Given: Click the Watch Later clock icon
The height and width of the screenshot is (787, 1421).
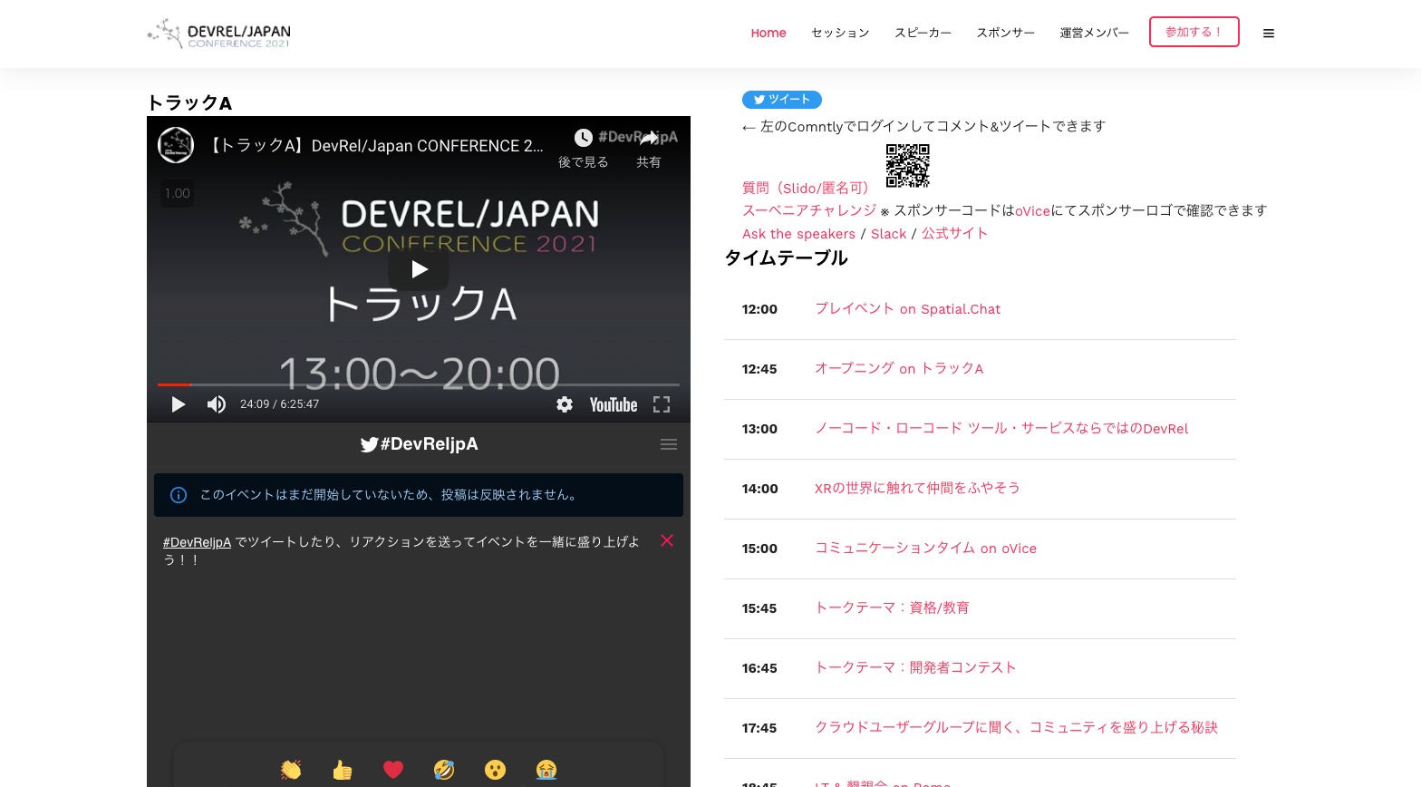Looking at the screenshot, I should pos(583,138).
